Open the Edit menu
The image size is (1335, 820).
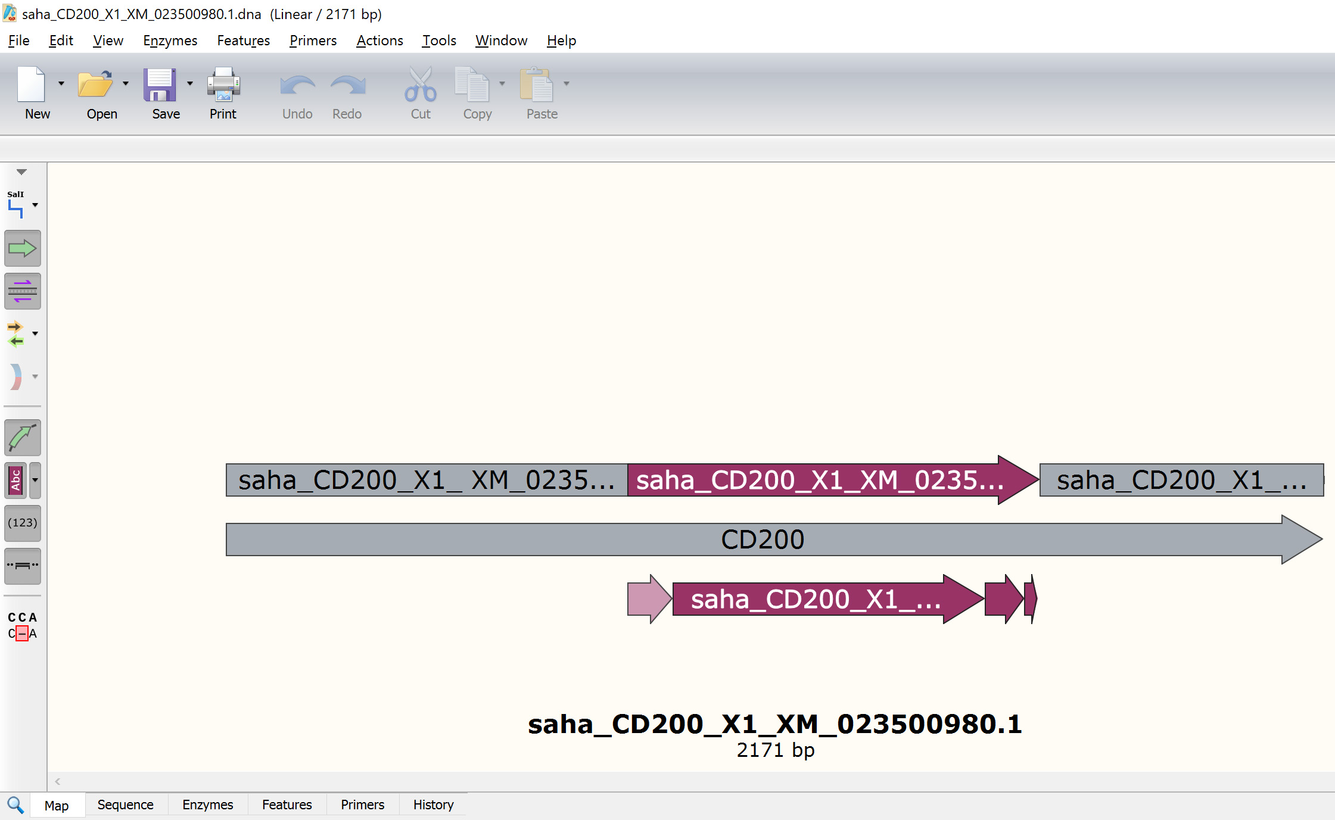61,40
